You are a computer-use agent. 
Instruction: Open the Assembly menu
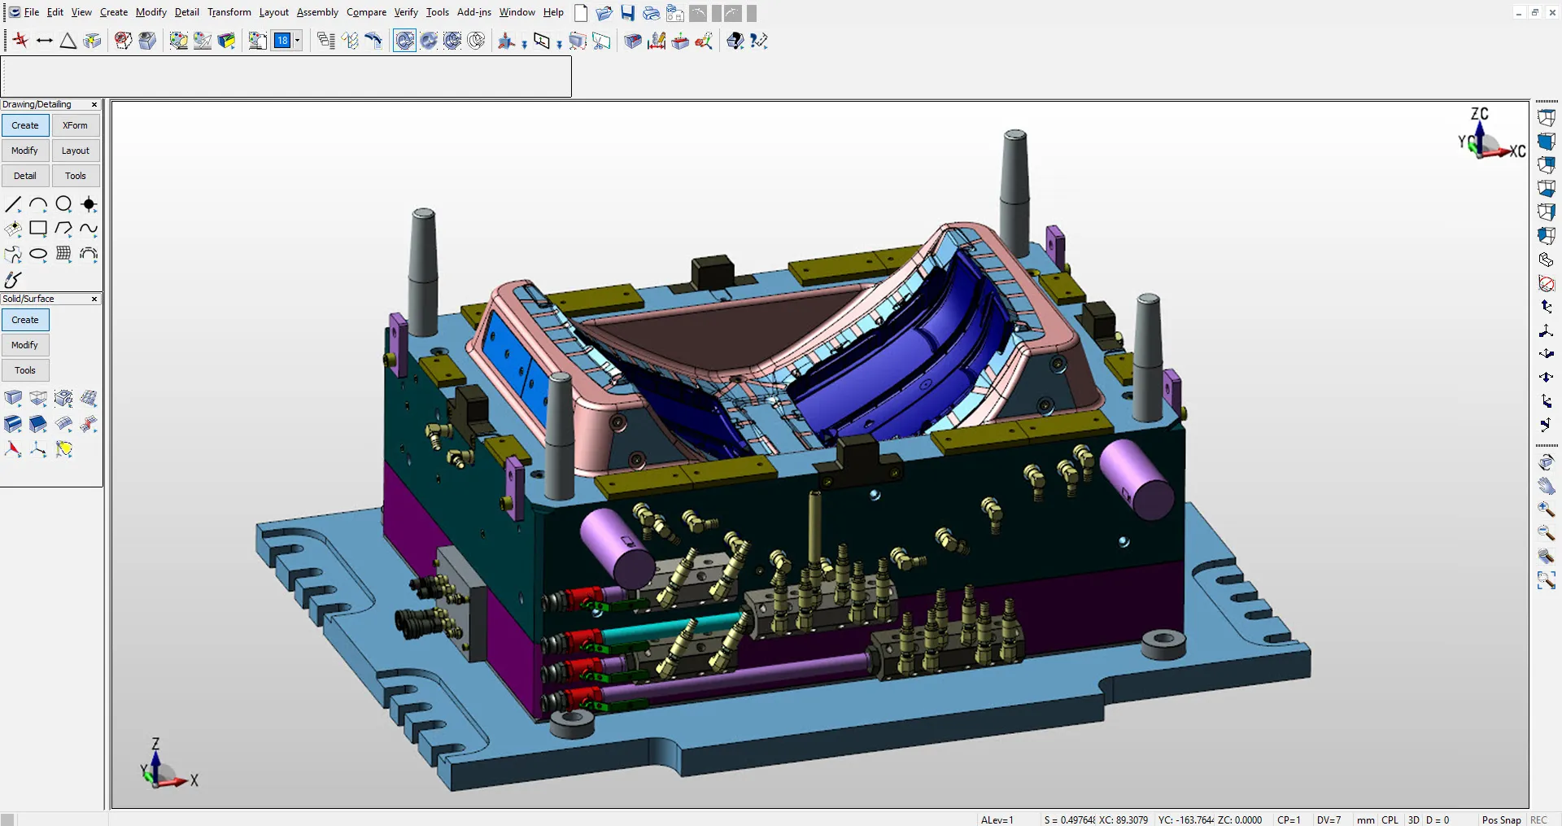pos(316,12)
